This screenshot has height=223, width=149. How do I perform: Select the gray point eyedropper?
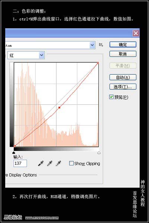[x=50, y=163]
